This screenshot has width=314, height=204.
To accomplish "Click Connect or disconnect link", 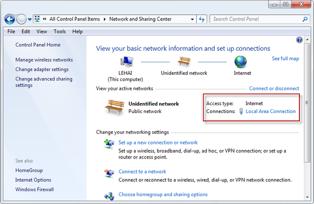I will [x=274, y=88].
